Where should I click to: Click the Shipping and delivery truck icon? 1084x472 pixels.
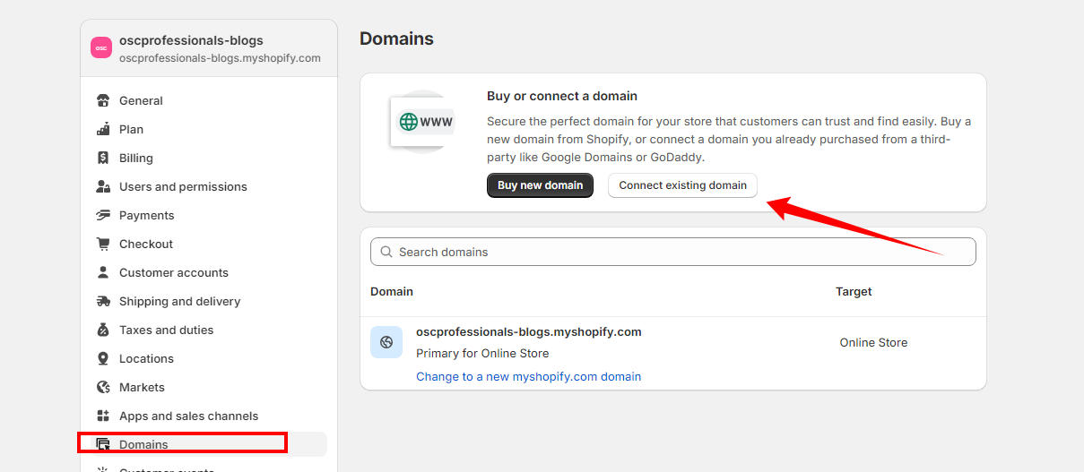coord(103,301)
